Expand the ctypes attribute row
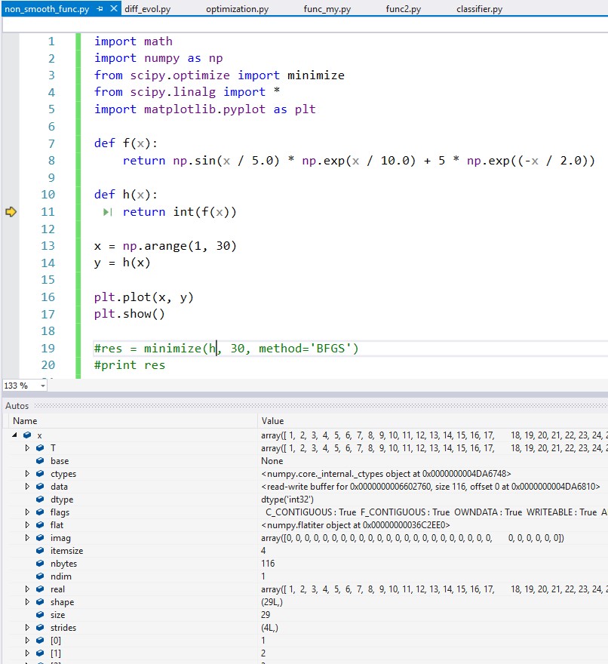 pyautogui.click(x=27, y=473)
